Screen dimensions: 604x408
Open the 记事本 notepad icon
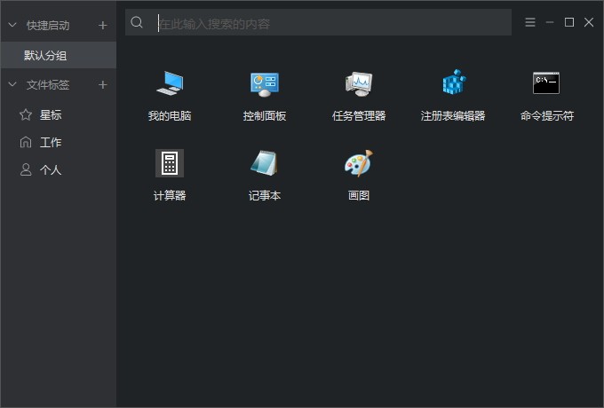tap(265, 163)
